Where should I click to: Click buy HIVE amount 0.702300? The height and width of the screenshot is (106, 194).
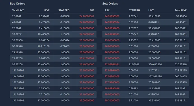(44, 58)
